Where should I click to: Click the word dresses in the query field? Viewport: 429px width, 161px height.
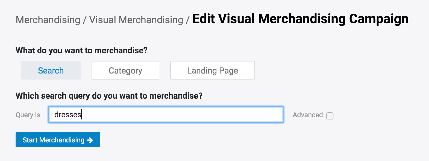[x=67, y=115]
